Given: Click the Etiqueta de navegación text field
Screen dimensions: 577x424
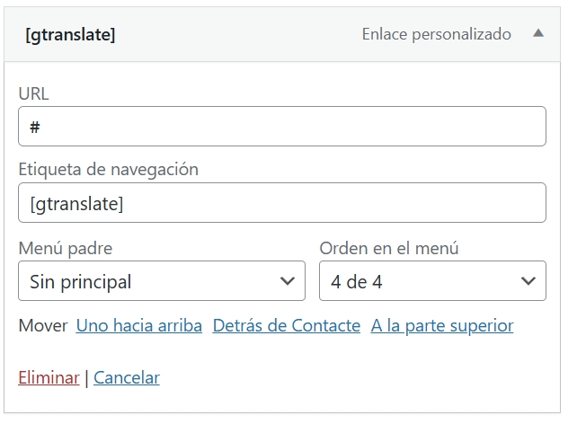Looking at the screenshot, I should pyautogui.click(x=281, y=203).
